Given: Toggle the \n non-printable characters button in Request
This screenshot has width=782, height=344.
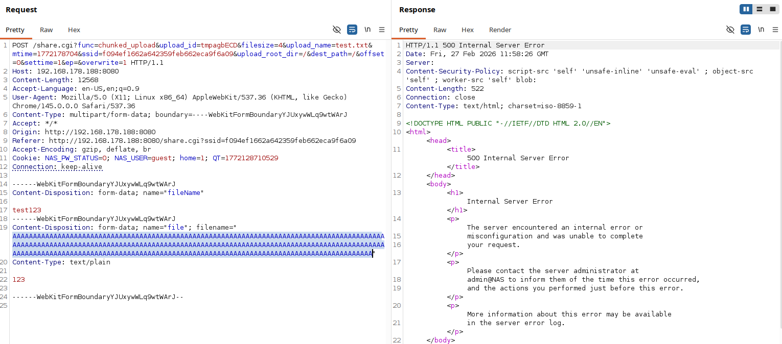Looking at the screenshot, I should point(367,30).
